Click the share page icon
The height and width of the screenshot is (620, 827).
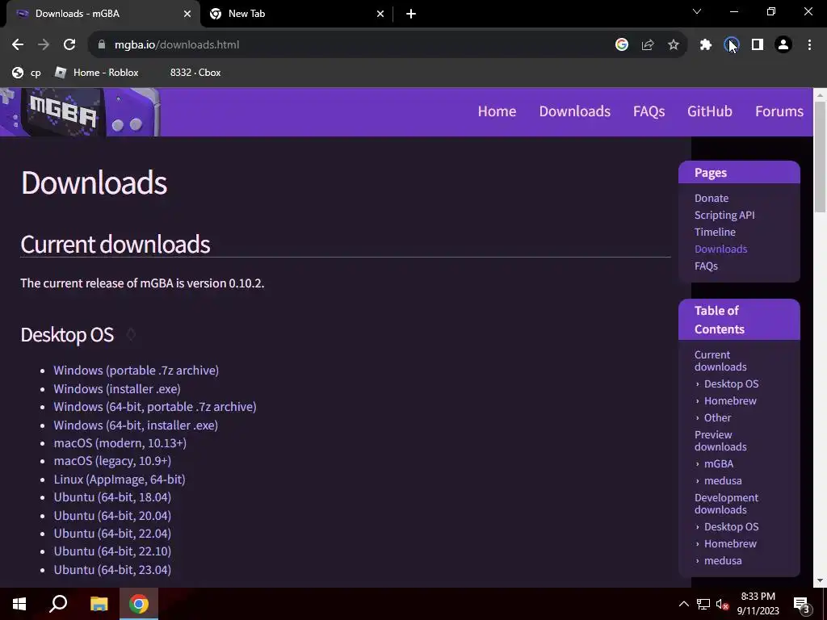click(648, 45)
